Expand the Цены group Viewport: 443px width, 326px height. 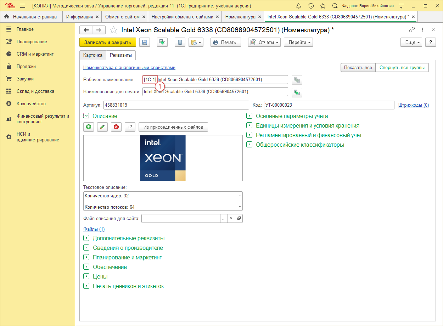[x=86, y=276]
